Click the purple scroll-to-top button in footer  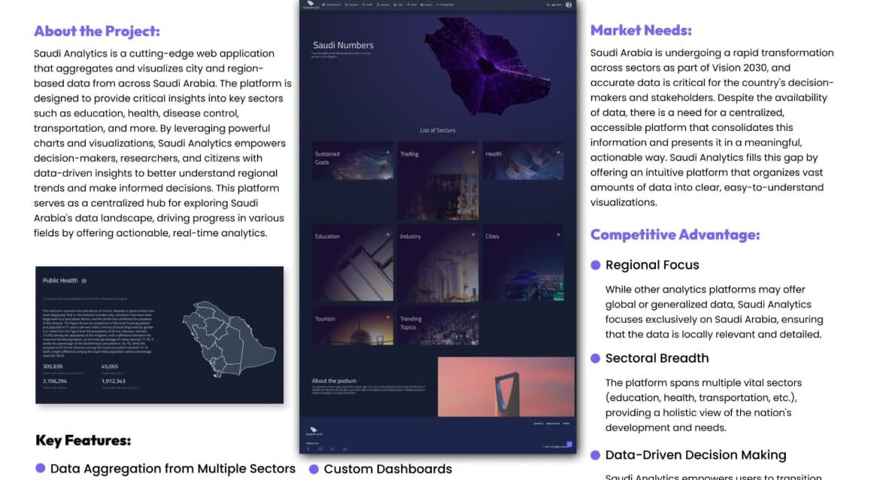[x=569, y=445]
